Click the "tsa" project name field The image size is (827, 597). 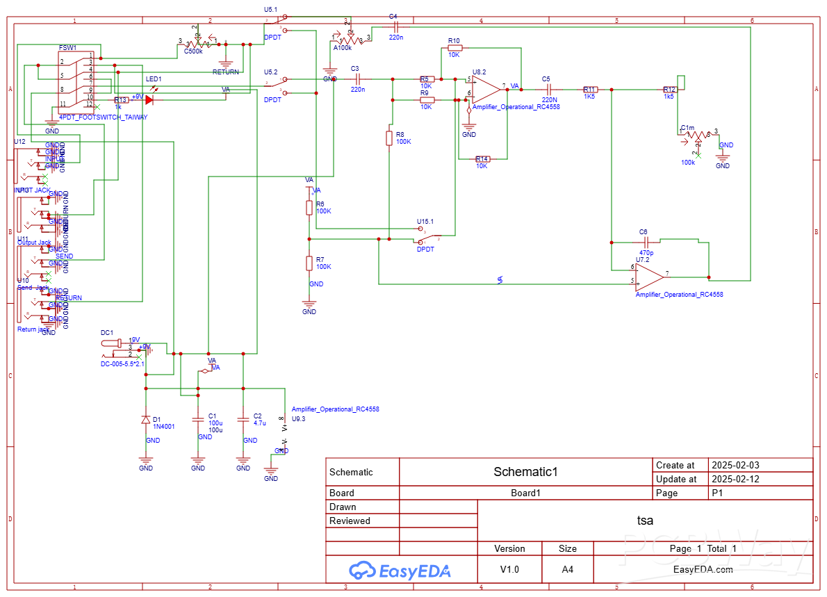645,520
